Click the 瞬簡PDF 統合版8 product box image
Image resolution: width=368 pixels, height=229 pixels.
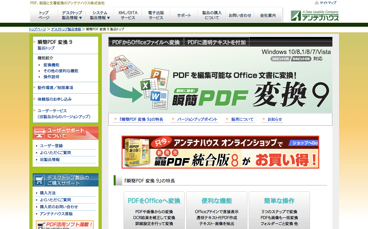tap(137, 152)
